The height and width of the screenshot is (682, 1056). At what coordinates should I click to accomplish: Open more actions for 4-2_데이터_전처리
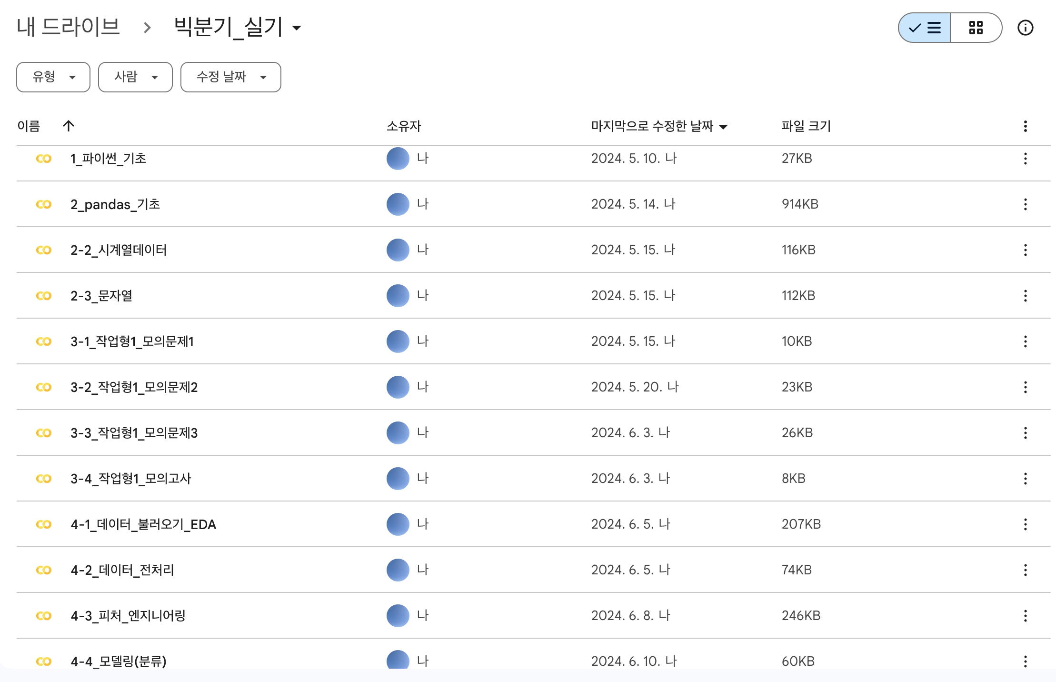point(1025,570)
